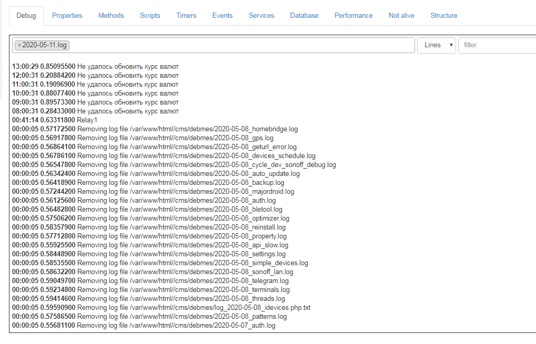536x344 pixels.
Task: Click the log file selection box
Action: (x=214, y=45)
